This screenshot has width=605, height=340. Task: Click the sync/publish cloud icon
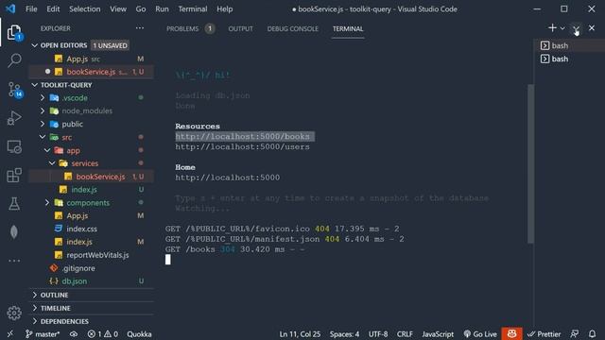click(x=74, y=334)
